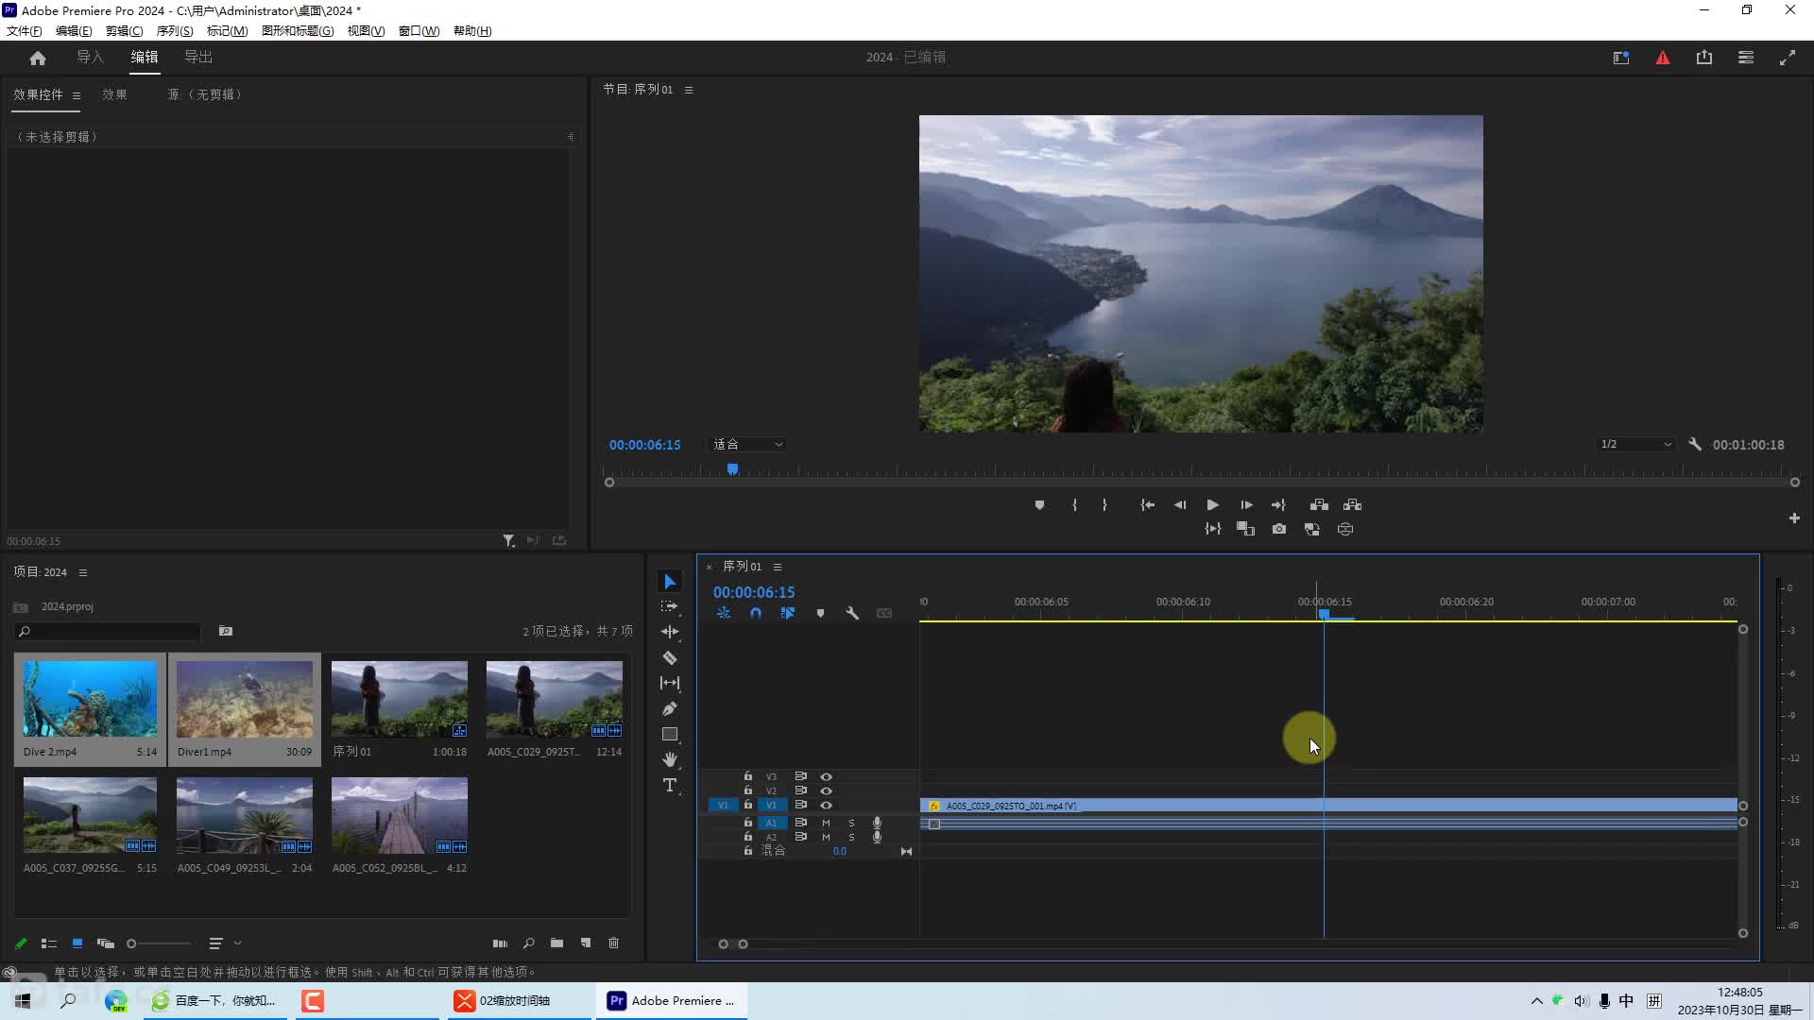Viewport: 1814px width, 1020px height.
Task: Select the Selection tool arrow
Action: point(670,581)
